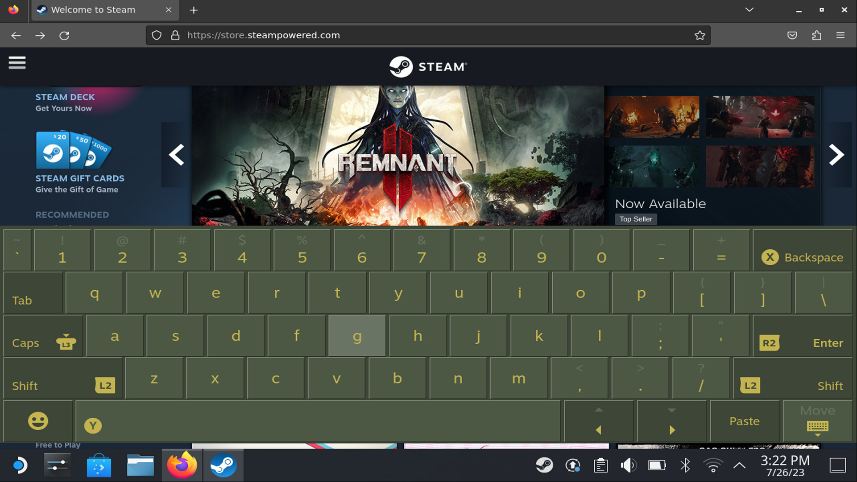This screenshot has height=482, width=857.
Task: Click the address bar URL field
Action: pos(428,35)
